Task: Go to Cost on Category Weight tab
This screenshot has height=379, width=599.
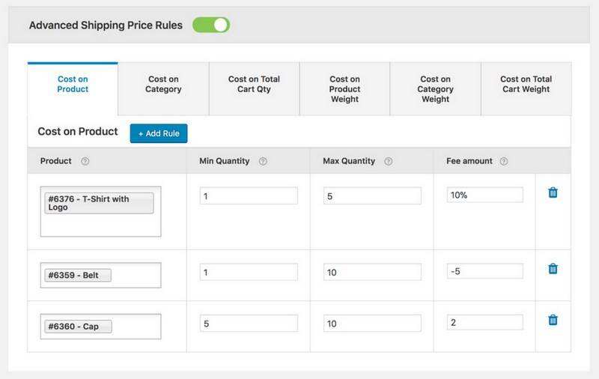Action: coord(435,88)
